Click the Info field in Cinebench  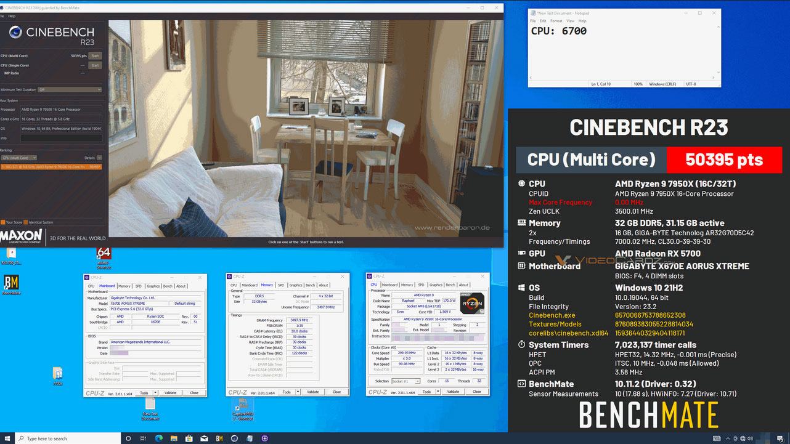click(x=61, y=138)
